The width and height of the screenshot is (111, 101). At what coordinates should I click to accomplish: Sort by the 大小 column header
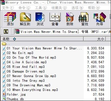coord(94,39)
